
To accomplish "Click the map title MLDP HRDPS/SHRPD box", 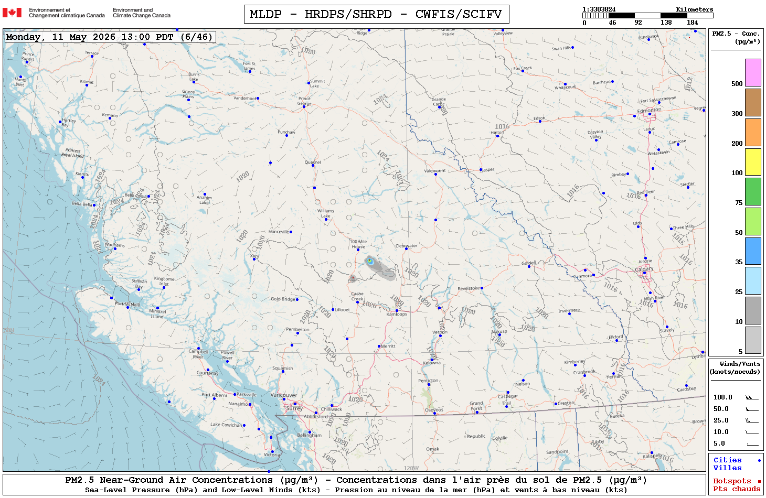I will click(x=376, y=14).
